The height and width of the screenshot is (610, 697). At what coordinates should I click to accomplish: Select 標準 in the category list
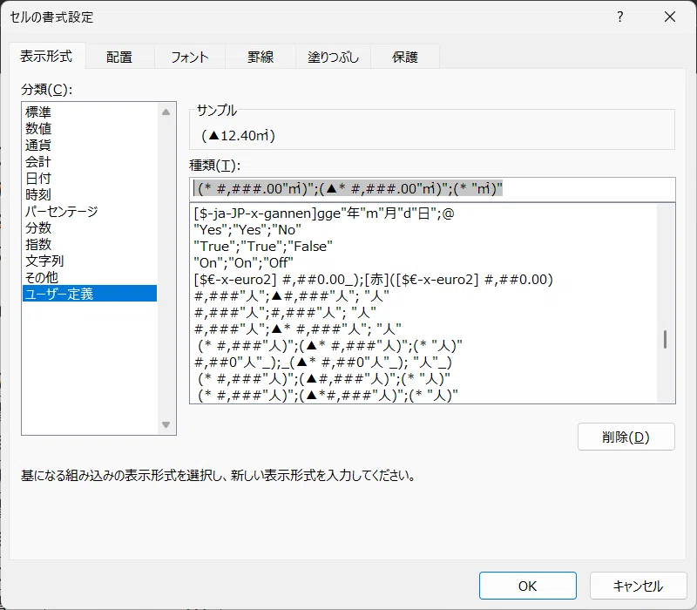coord(90,112)
